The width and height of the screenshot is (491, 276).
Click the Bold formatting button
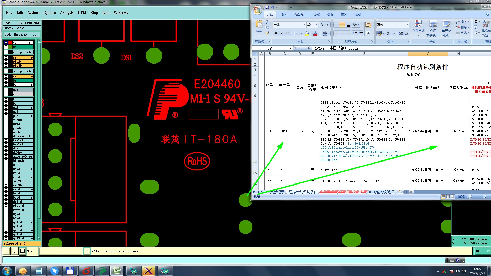click(276, 33)
